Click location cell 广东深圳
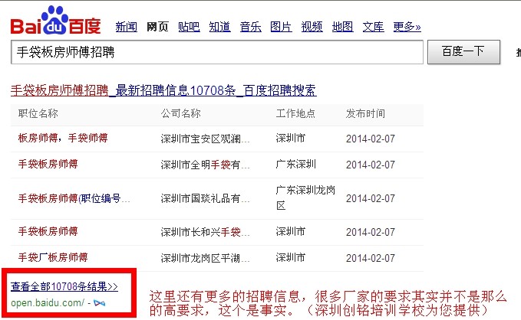The image size is (521, 320). coord(295,164)
